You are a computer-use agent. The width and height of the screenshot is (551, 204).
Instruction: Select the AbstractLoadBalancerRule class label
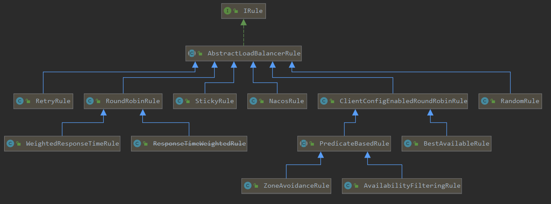(x=254, y=54)
